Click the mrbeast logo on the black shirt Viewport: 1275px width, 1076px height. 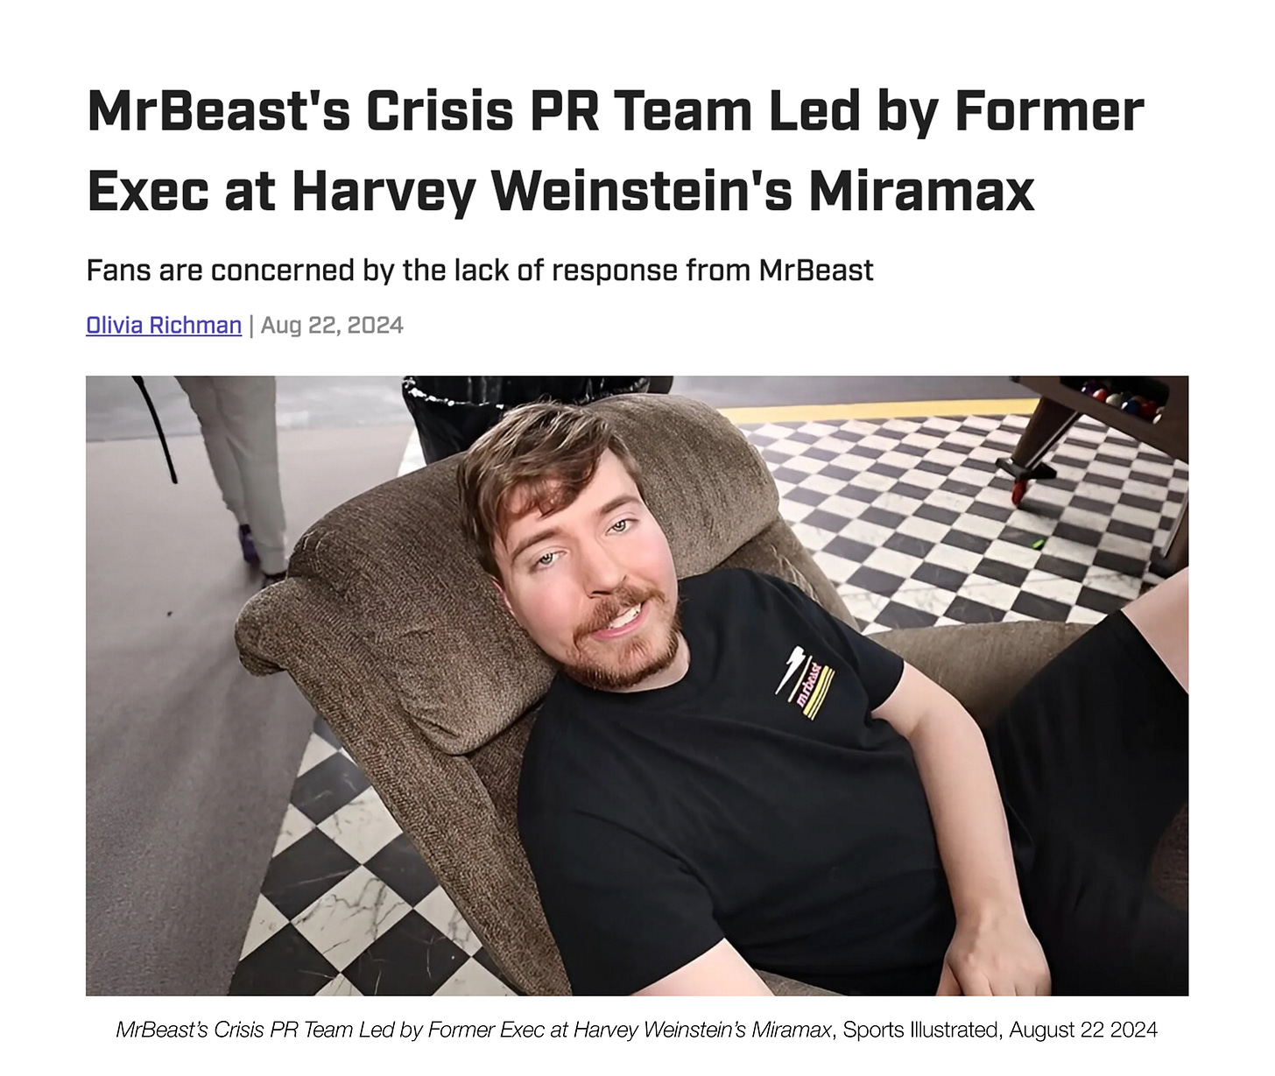click(806, 683)
